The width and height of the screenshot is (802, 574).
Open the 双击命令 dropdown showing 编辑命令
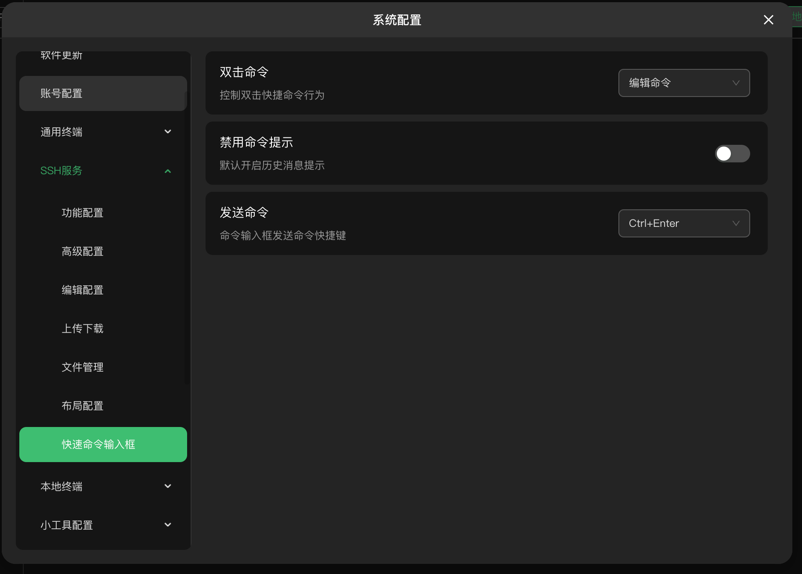click(x=683, y=83)
